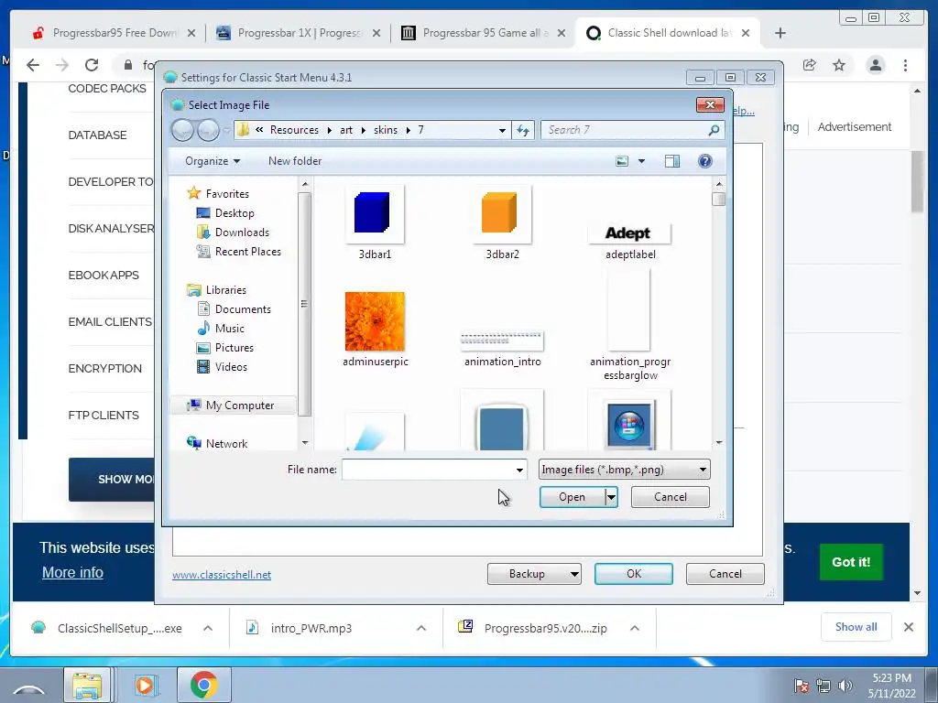
Task: Click the search magnifier icon
Action: tap(714, 130)
